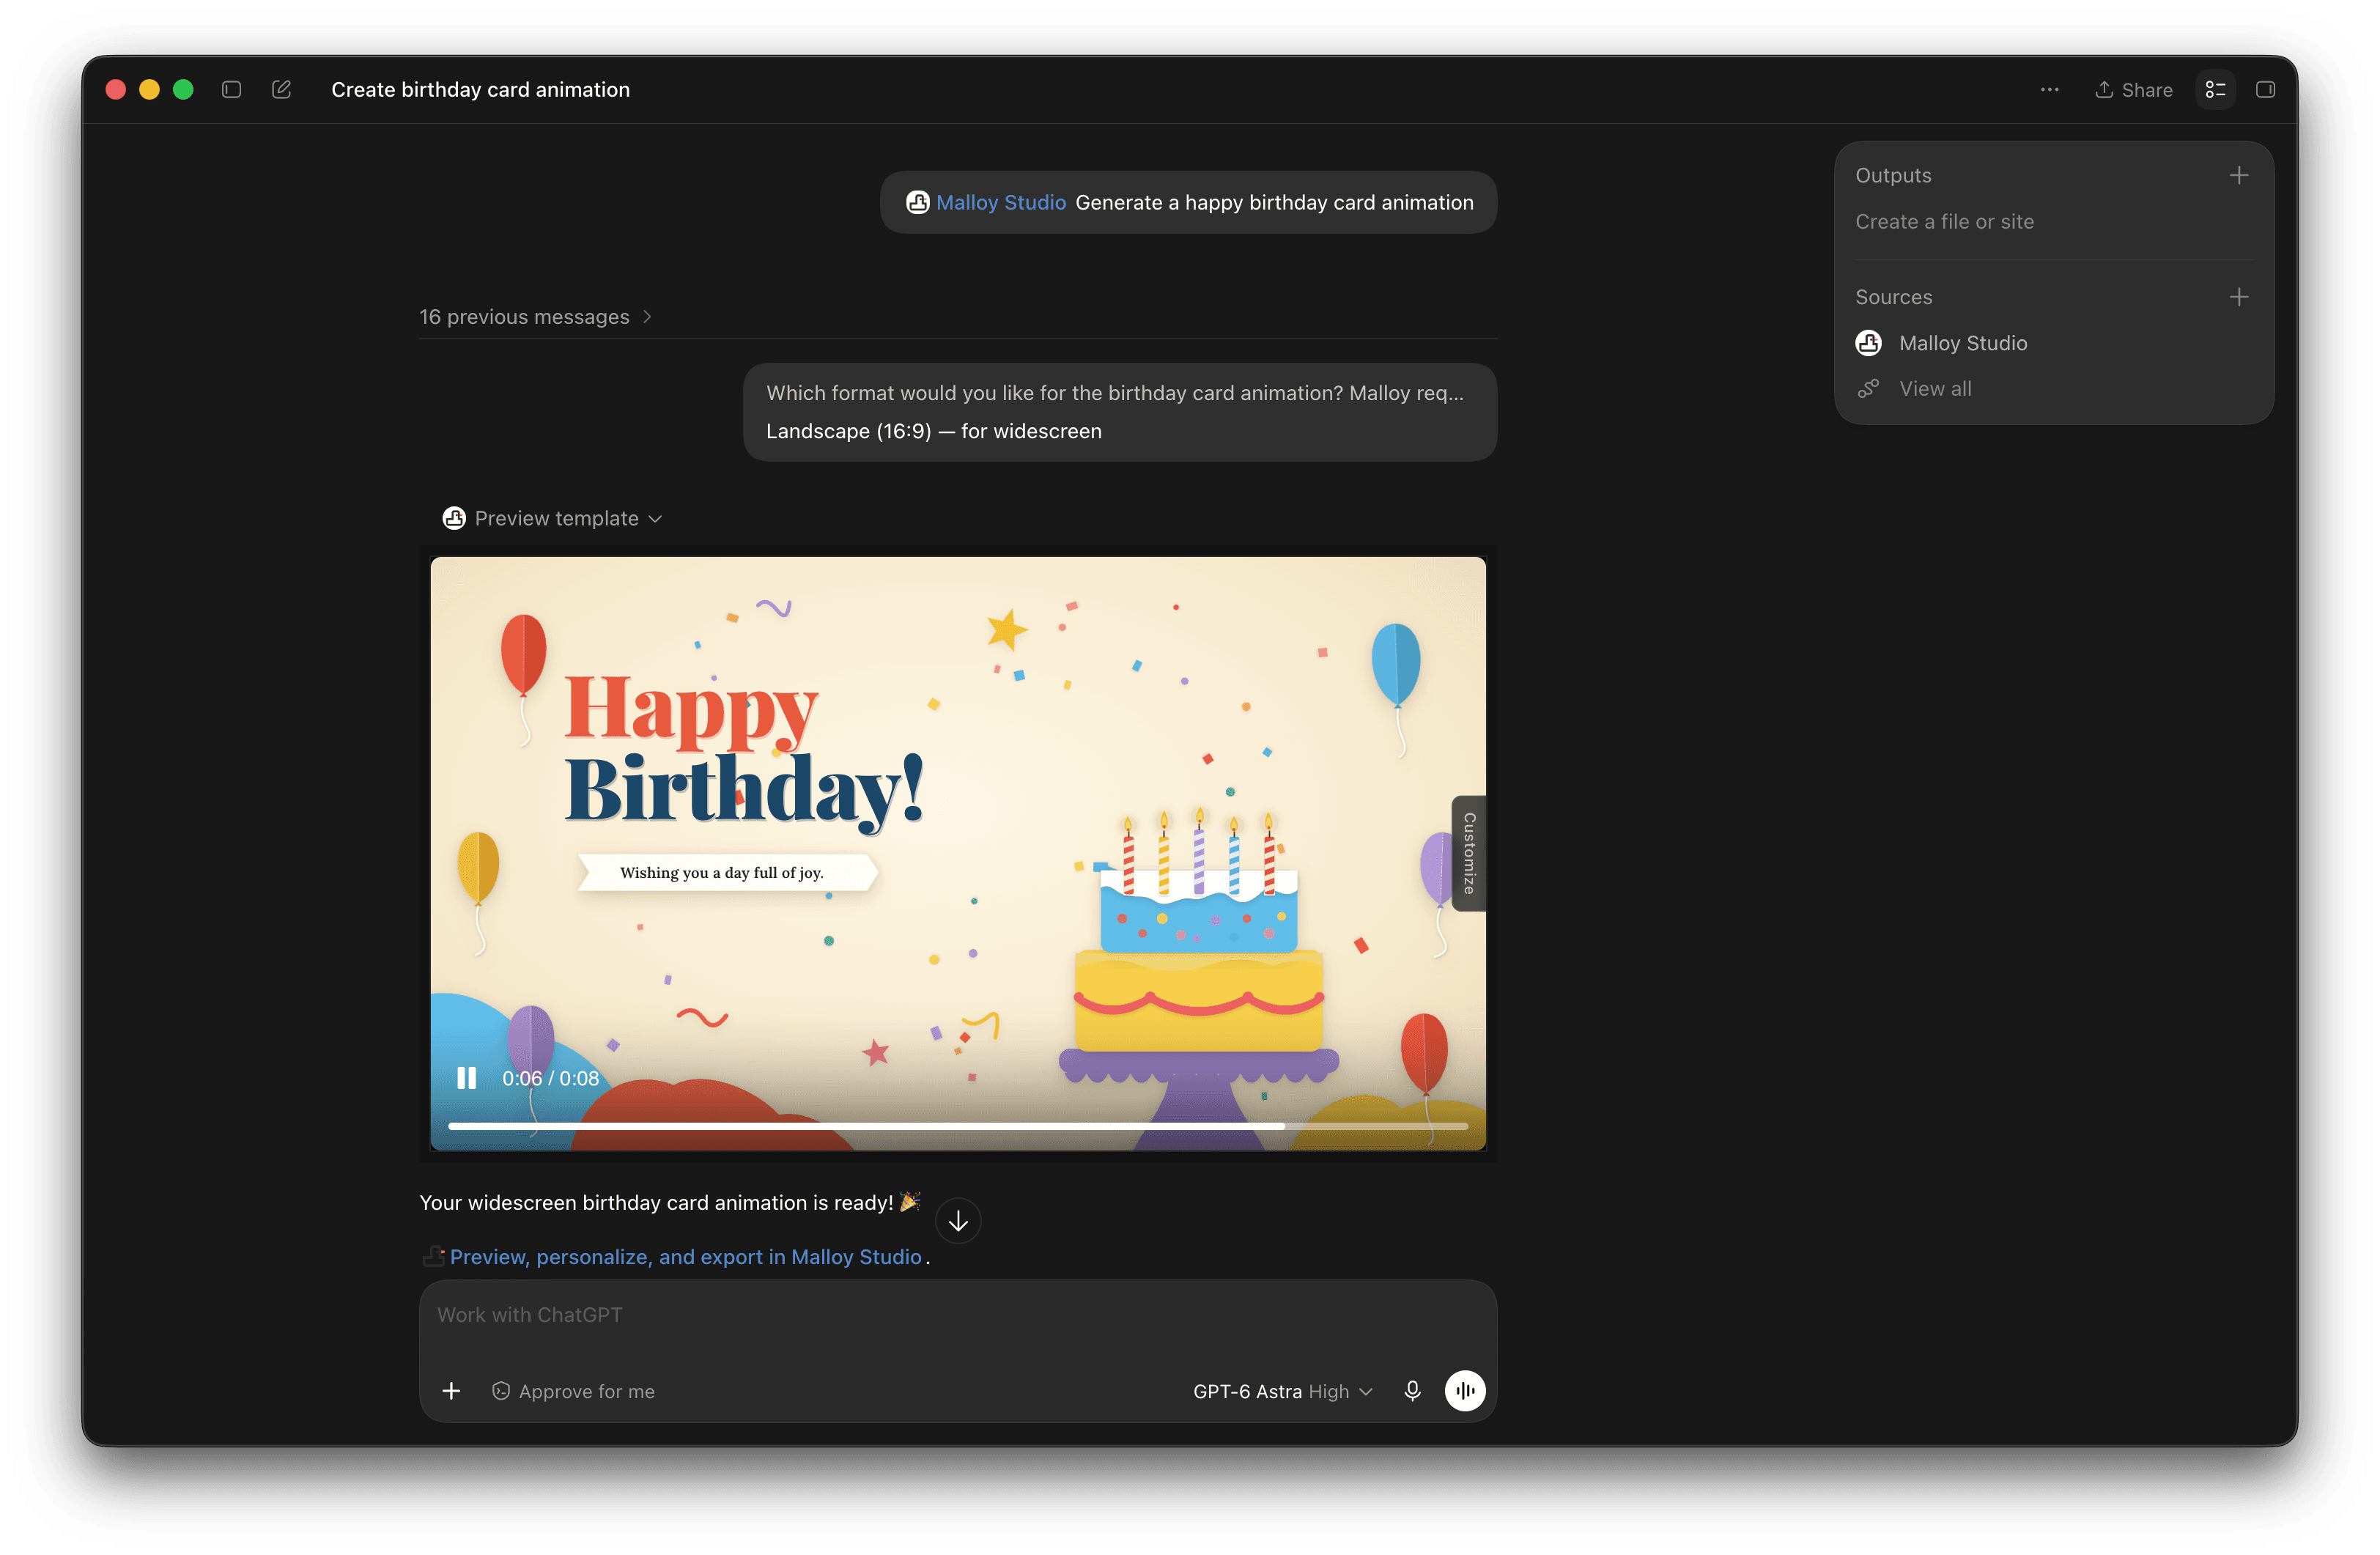
Task: Add a new output with plus icon
Action: (x=2238, y=175)
